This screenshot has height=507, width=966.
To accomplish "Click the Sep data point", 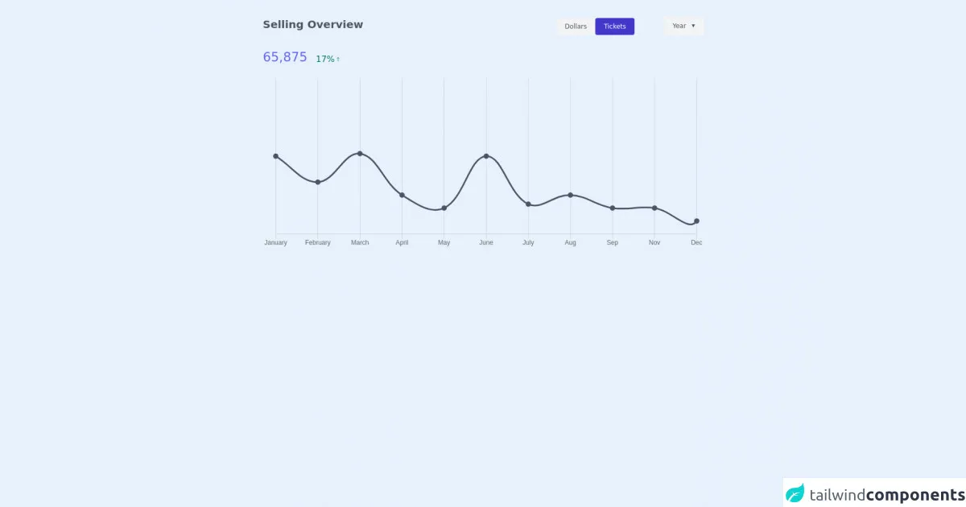I will click(x=613, y=208).
